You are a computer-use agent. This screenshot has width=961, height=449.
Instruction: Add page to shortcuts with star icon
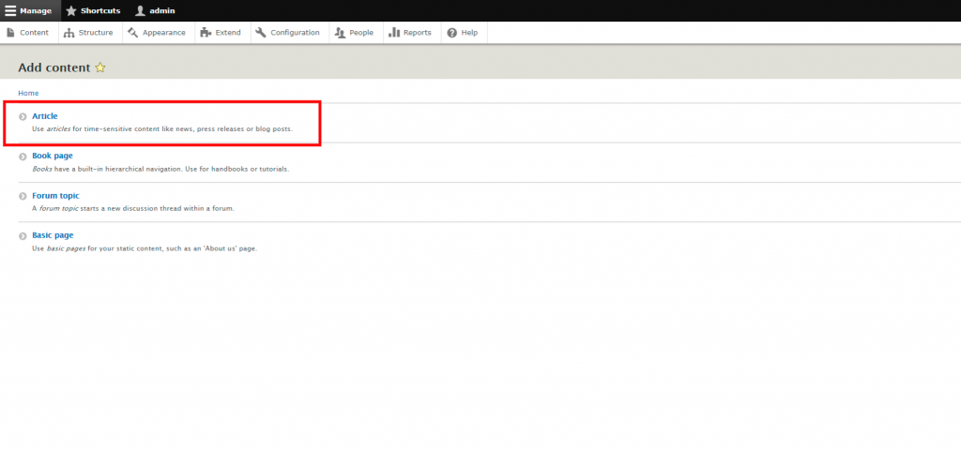pos(100,67)
